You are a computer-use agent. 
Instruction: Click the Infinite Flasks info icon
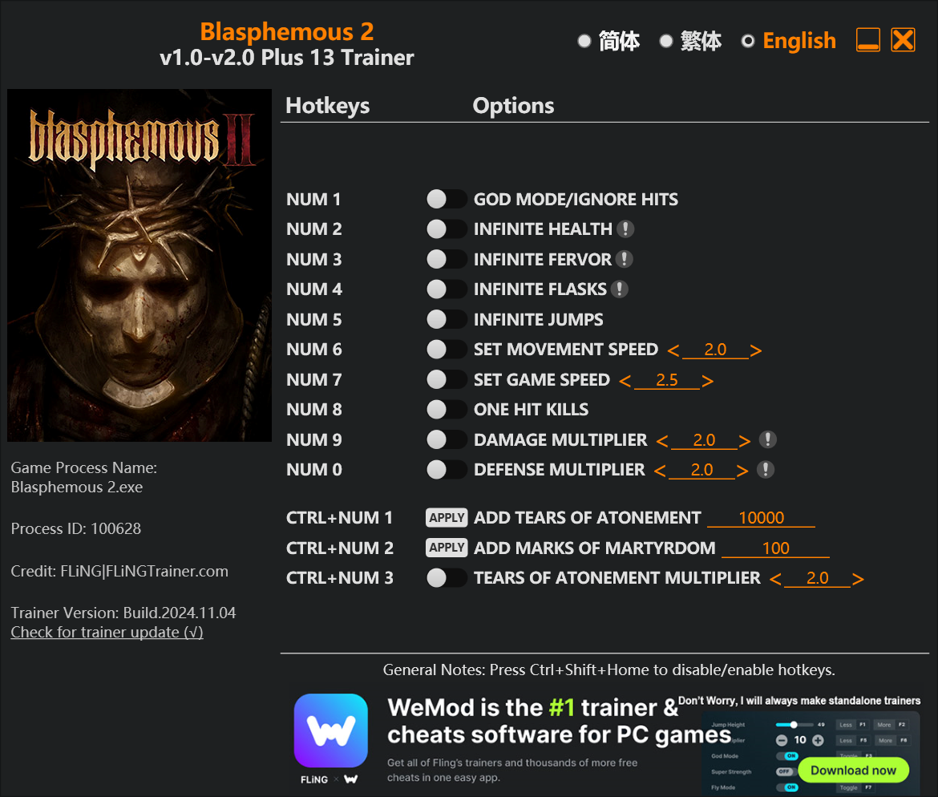[619, 289]
